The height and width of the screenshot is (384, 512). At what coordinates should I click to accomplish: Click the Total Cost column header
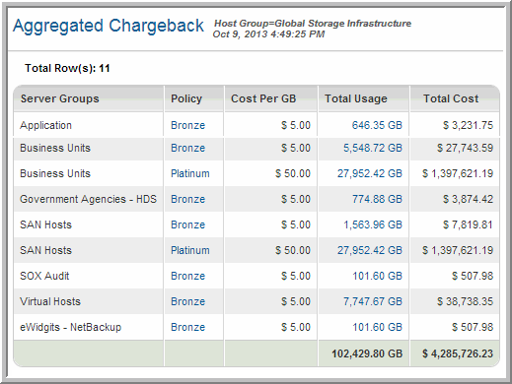click(451, 98)
